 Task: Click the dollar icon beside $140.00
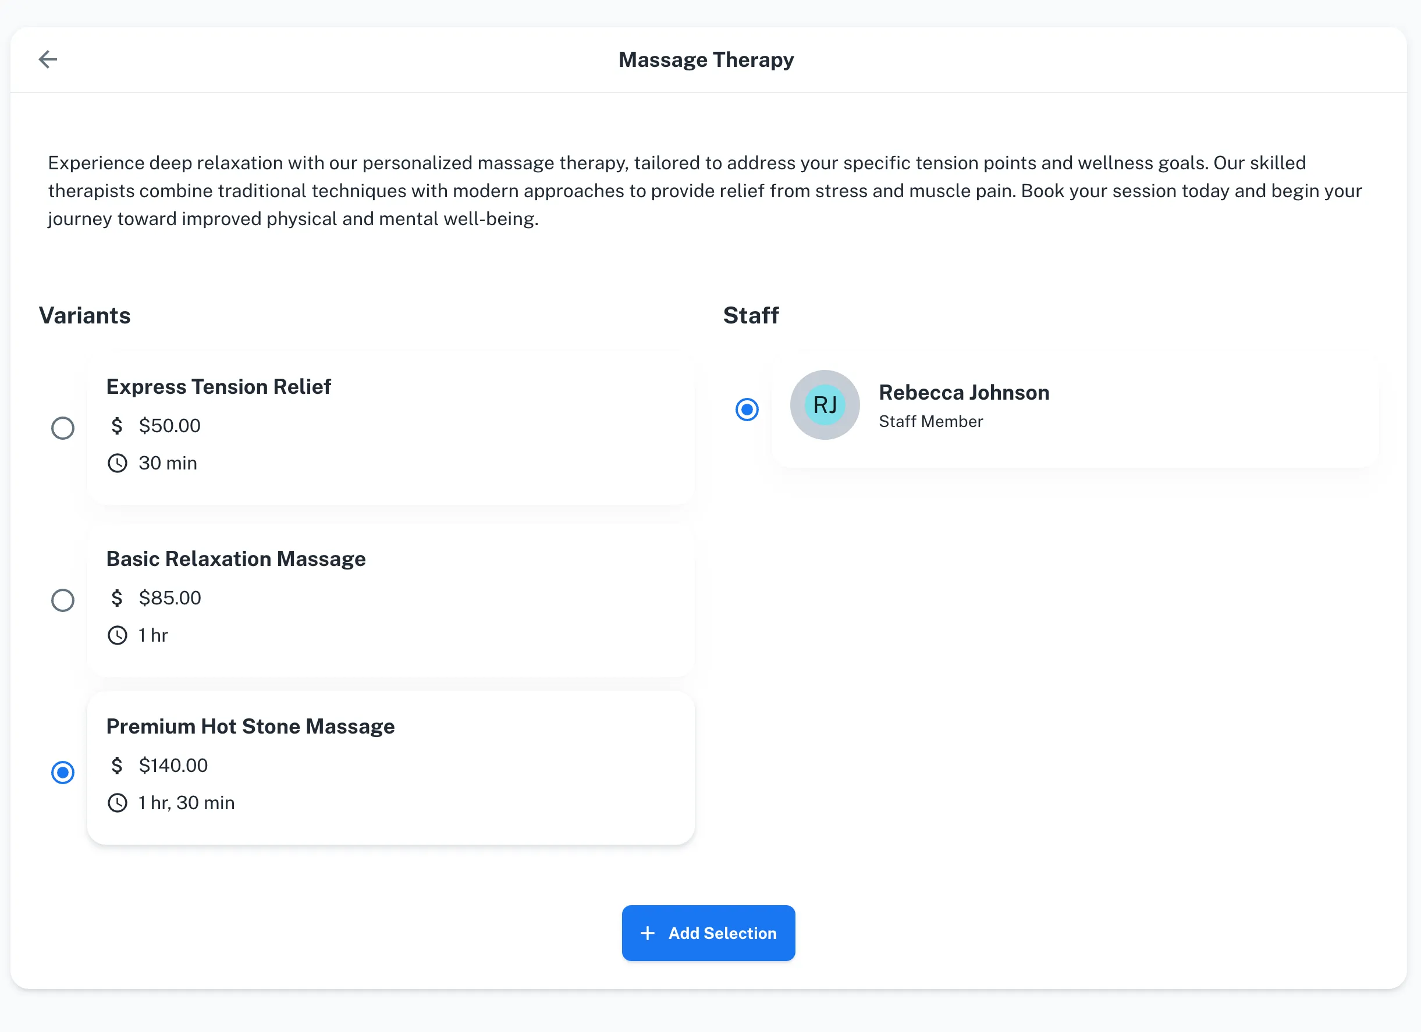tap(117, 765)
